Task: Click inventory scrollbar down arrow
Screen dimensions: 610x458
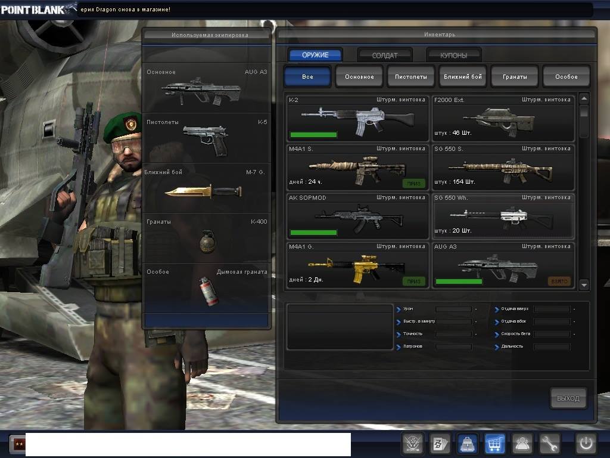Action: point(584,285)
